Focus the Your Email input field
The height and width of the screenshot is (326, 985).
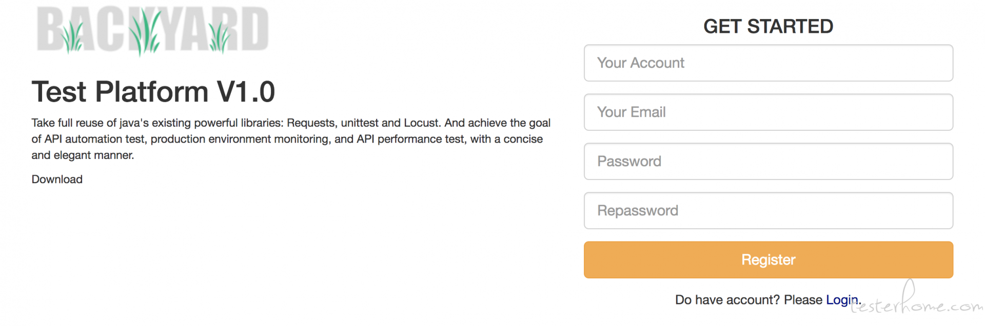click(768, 112)
